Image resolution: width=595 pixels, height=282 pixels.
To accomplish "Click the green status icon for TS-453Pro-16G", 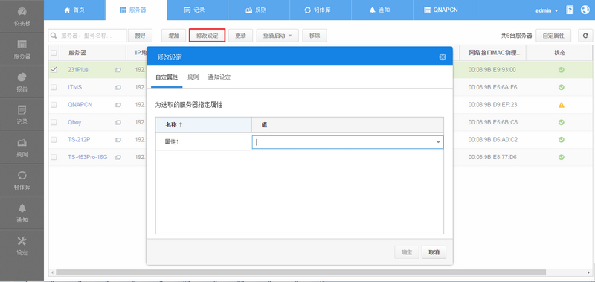I will pos(562,157).
